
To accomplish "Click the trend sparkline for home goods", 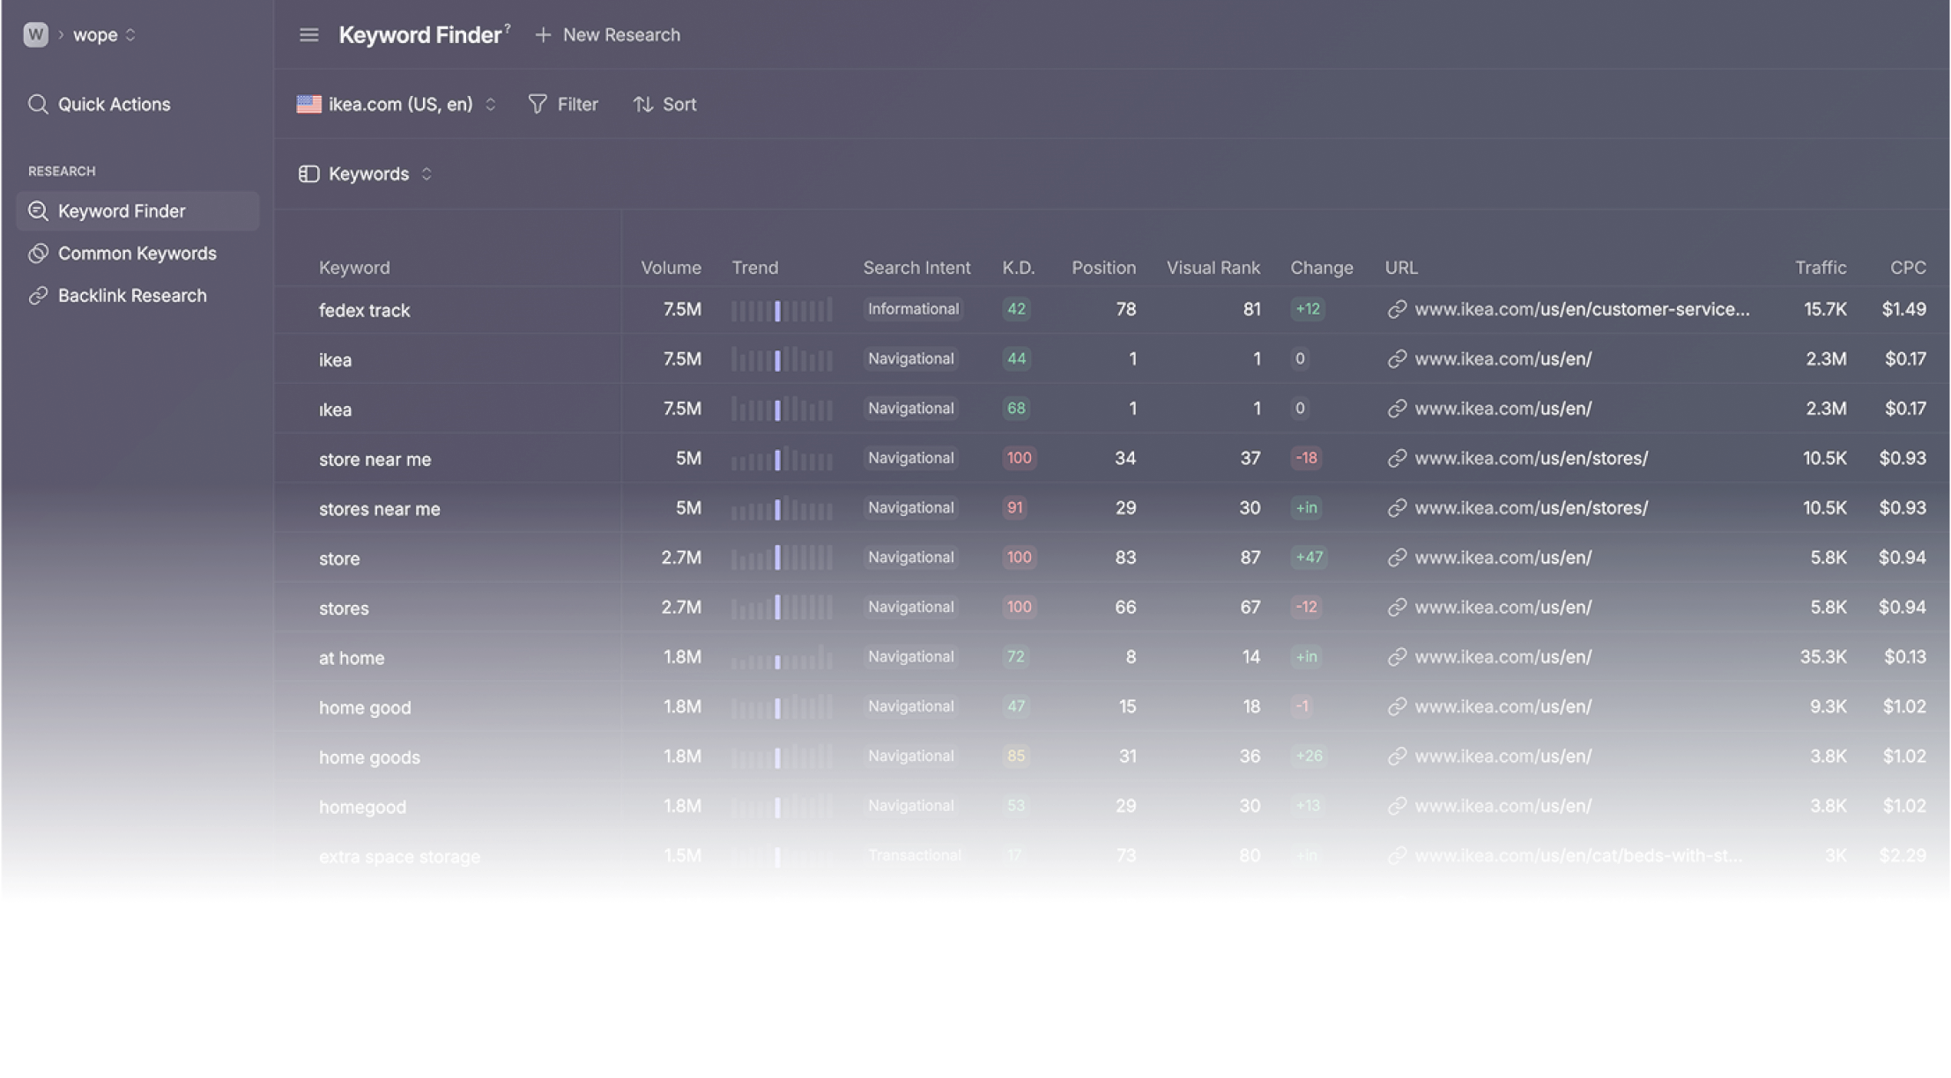I will pos(781,757).
